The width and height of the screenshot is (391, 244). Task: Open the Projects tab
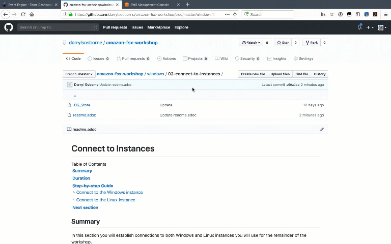[195, 58]
